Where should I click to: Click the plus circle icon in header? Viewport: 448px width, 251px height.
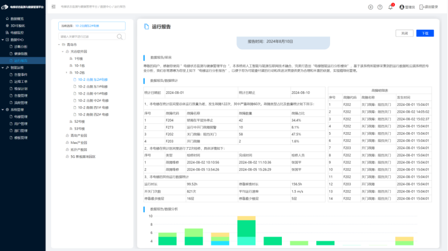tap(370, 7)
